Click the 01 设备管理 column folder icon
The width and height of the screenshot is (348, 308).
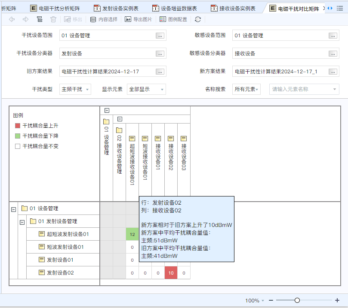coord(106,121)
